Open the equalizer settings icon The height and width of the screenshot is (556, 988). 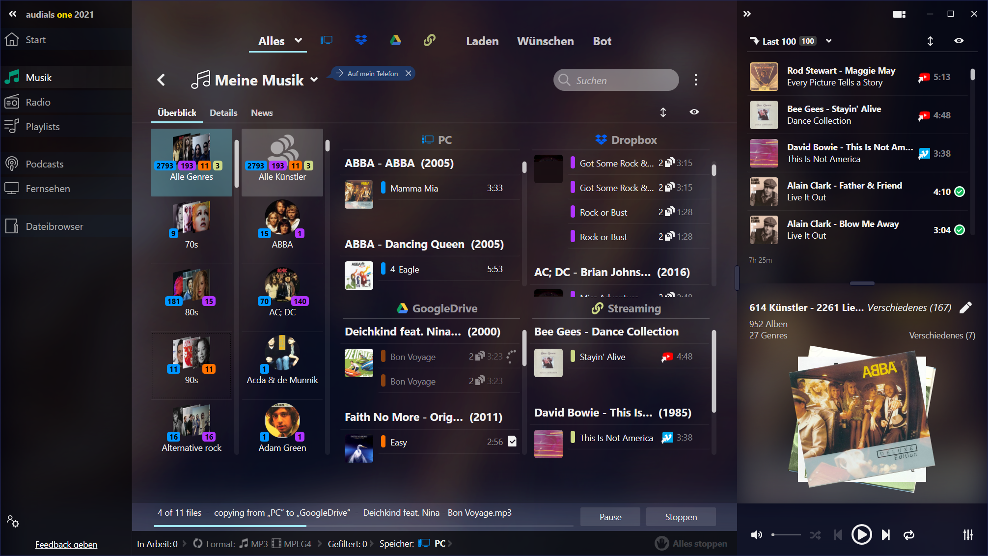click(968, 535)
